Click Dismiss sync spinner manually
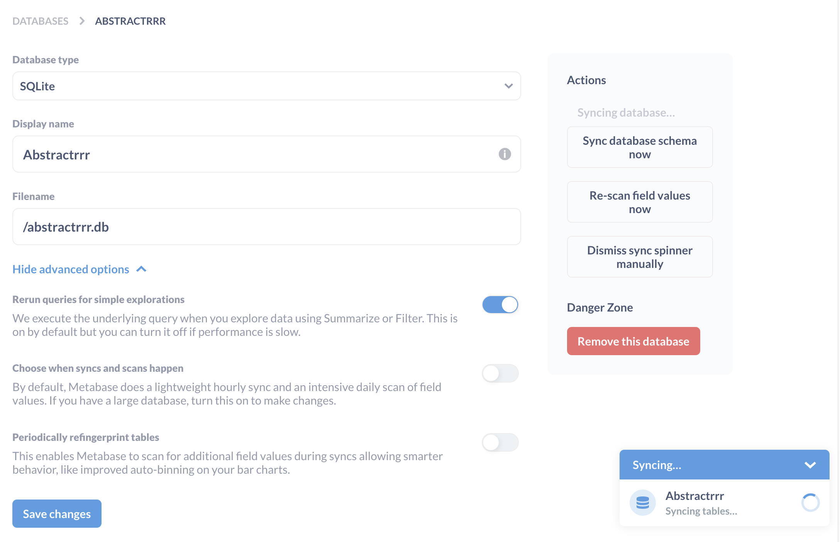840x542 pixels. coord(640,257)
